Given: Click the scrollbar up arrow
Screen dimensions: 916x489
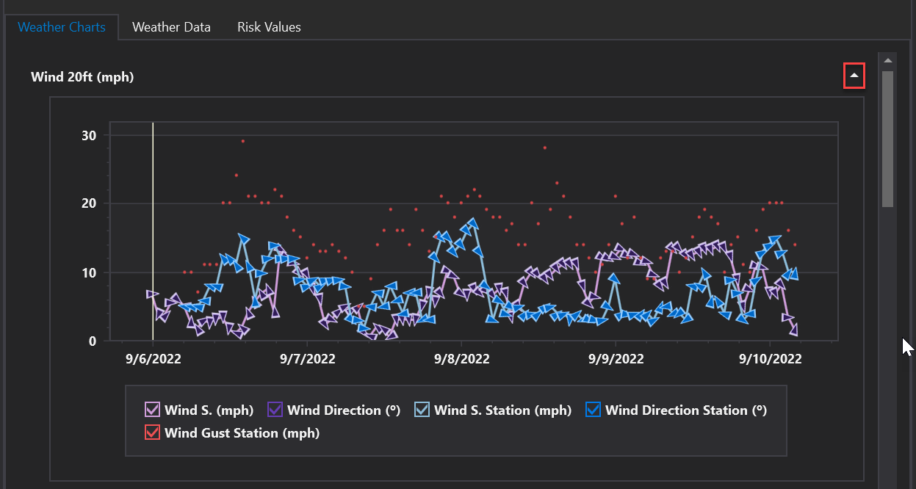Looking at the screenshot, I should click(x=887, y=60).
